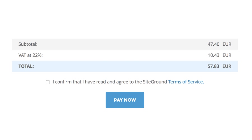Viewport: 252px width, 140px height.
Task: Select the 10.43 VAT amount
Action: tap(213, 55)
